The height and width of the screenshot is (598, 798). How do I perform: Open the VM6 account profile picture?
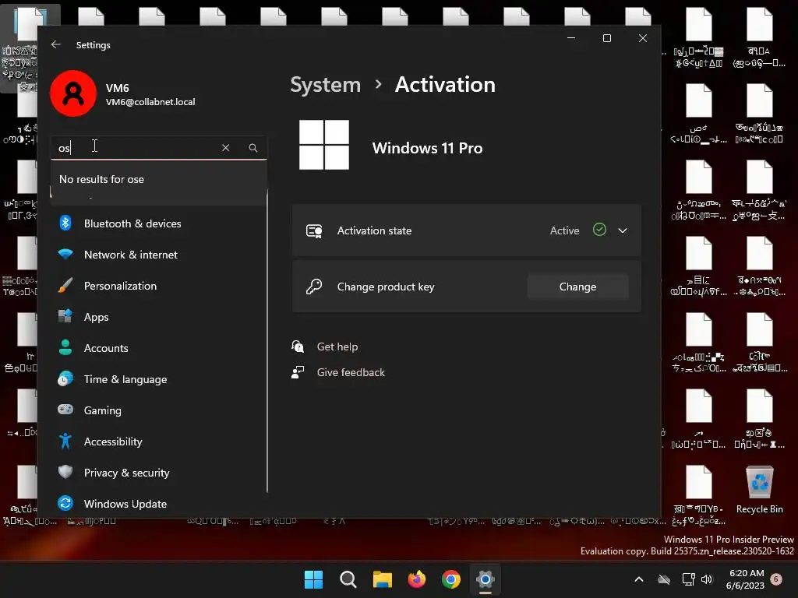tap(73, 93)
